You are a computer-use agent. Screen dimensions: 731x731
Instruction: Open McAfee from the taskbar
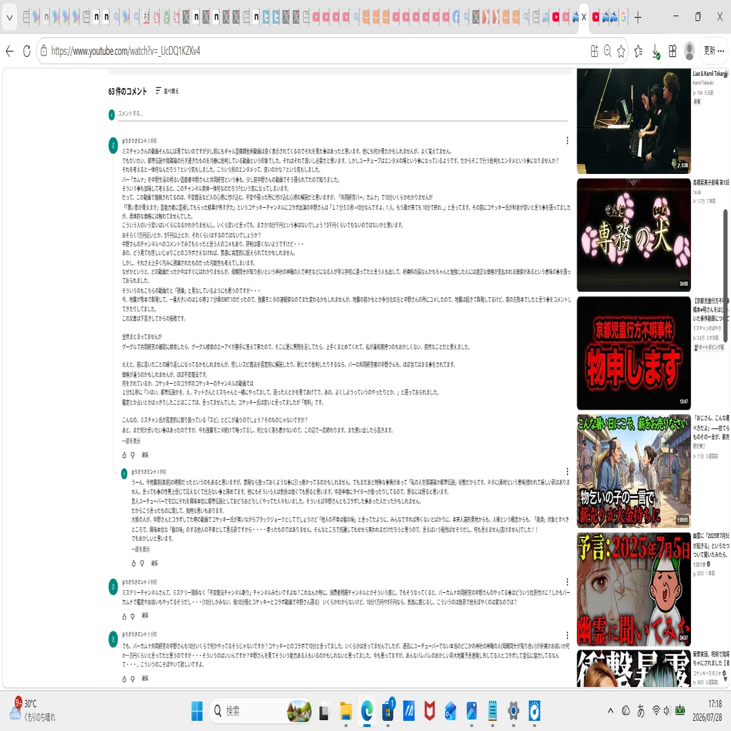[429, 711]
